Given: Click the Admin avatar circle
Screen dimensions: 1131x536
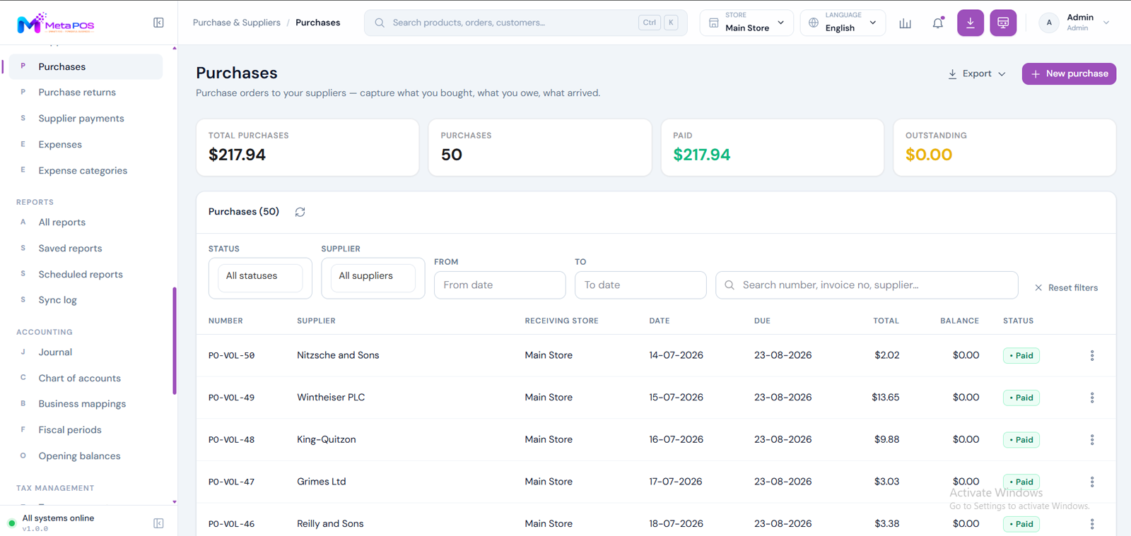Looking at the screenshot, I should click(x=1049, y=23).
